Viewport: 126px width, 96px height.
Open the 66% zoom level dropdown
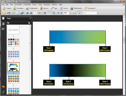pos(70,13)
